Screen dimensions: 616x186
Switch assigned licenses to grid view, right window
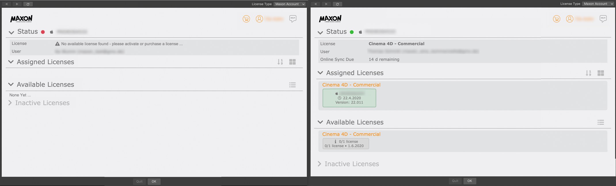(x=601, y=73)
